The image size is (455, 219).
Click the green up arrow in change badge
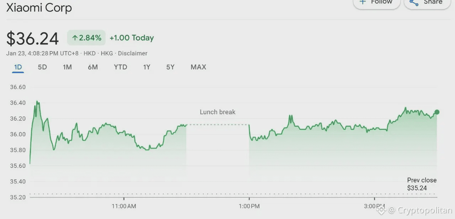[x=75, y=38]
